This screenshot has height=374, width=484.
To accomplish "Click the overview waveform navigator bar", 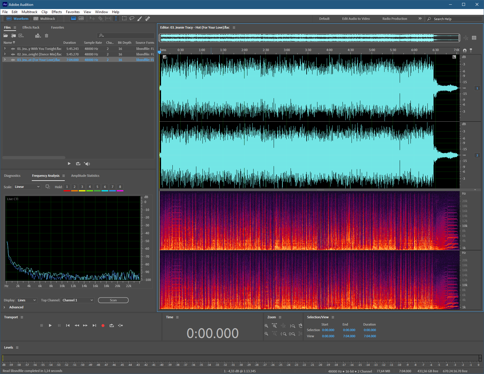I will coord(310,38).
